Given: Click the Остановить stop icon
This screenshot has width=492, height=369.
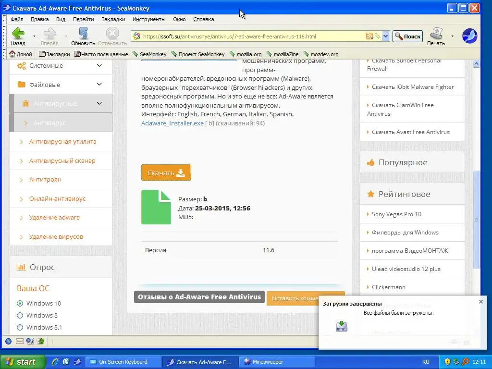Looking at the screenshot, I should pos(112,33).
